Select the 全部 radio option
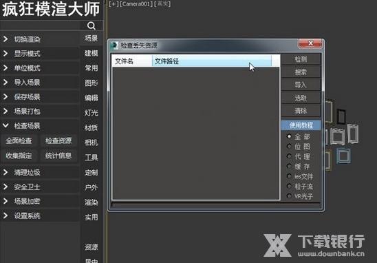377x263 pixels. point(299,137)
